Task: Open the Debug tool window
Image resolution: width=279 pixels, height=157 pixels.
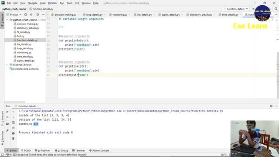Action: click(61, 150)
